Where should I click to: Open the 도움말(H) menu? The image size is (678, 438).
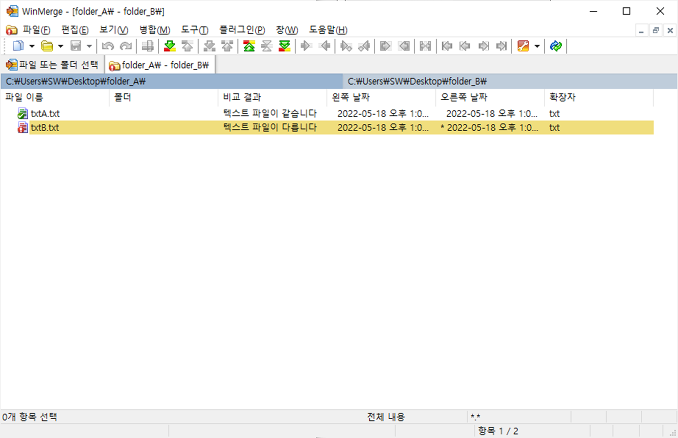(x=328, y=30)
